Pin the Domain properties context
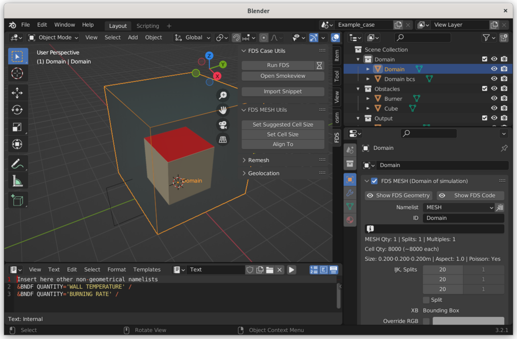The image size is (517, 339). (504, 148)
